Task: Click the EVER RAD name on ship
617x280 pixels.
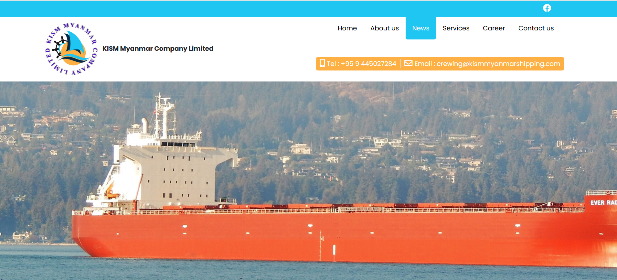Action: coord(603,203)
